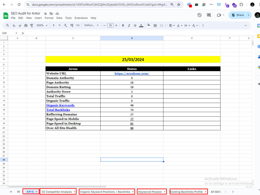The width and height of the screenshot is (260, 195).
Task: Click the Over All Site Health value 88
Action: click(132, 128)
